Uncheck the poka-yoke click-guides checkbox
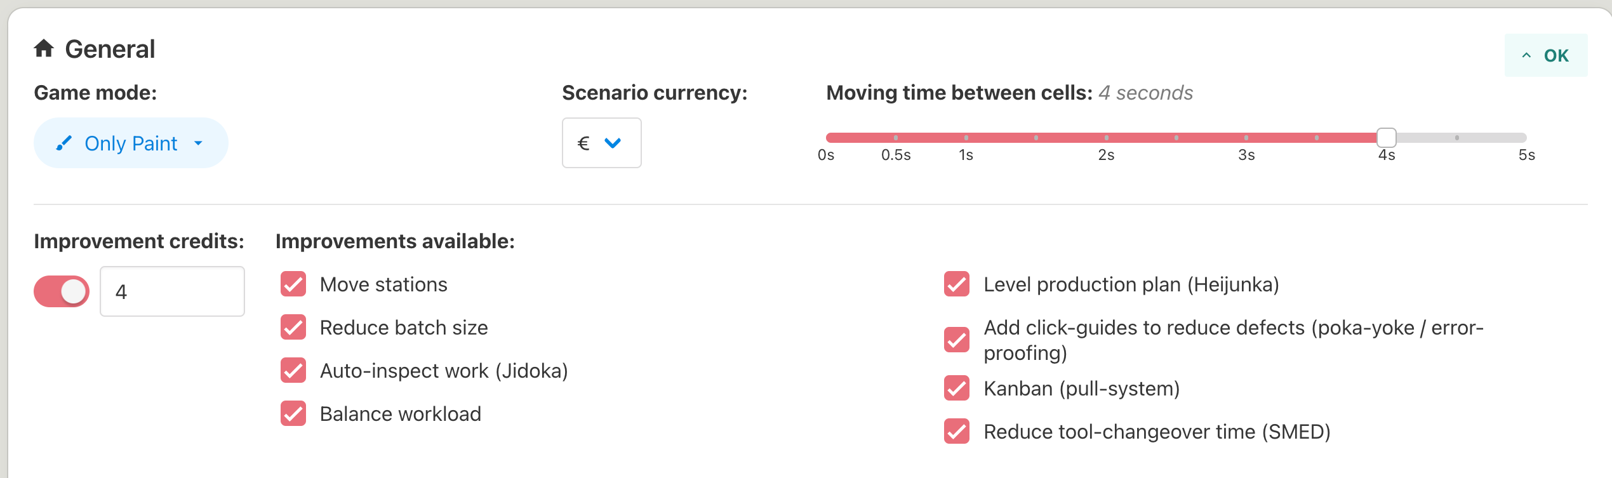 (957, 340)
